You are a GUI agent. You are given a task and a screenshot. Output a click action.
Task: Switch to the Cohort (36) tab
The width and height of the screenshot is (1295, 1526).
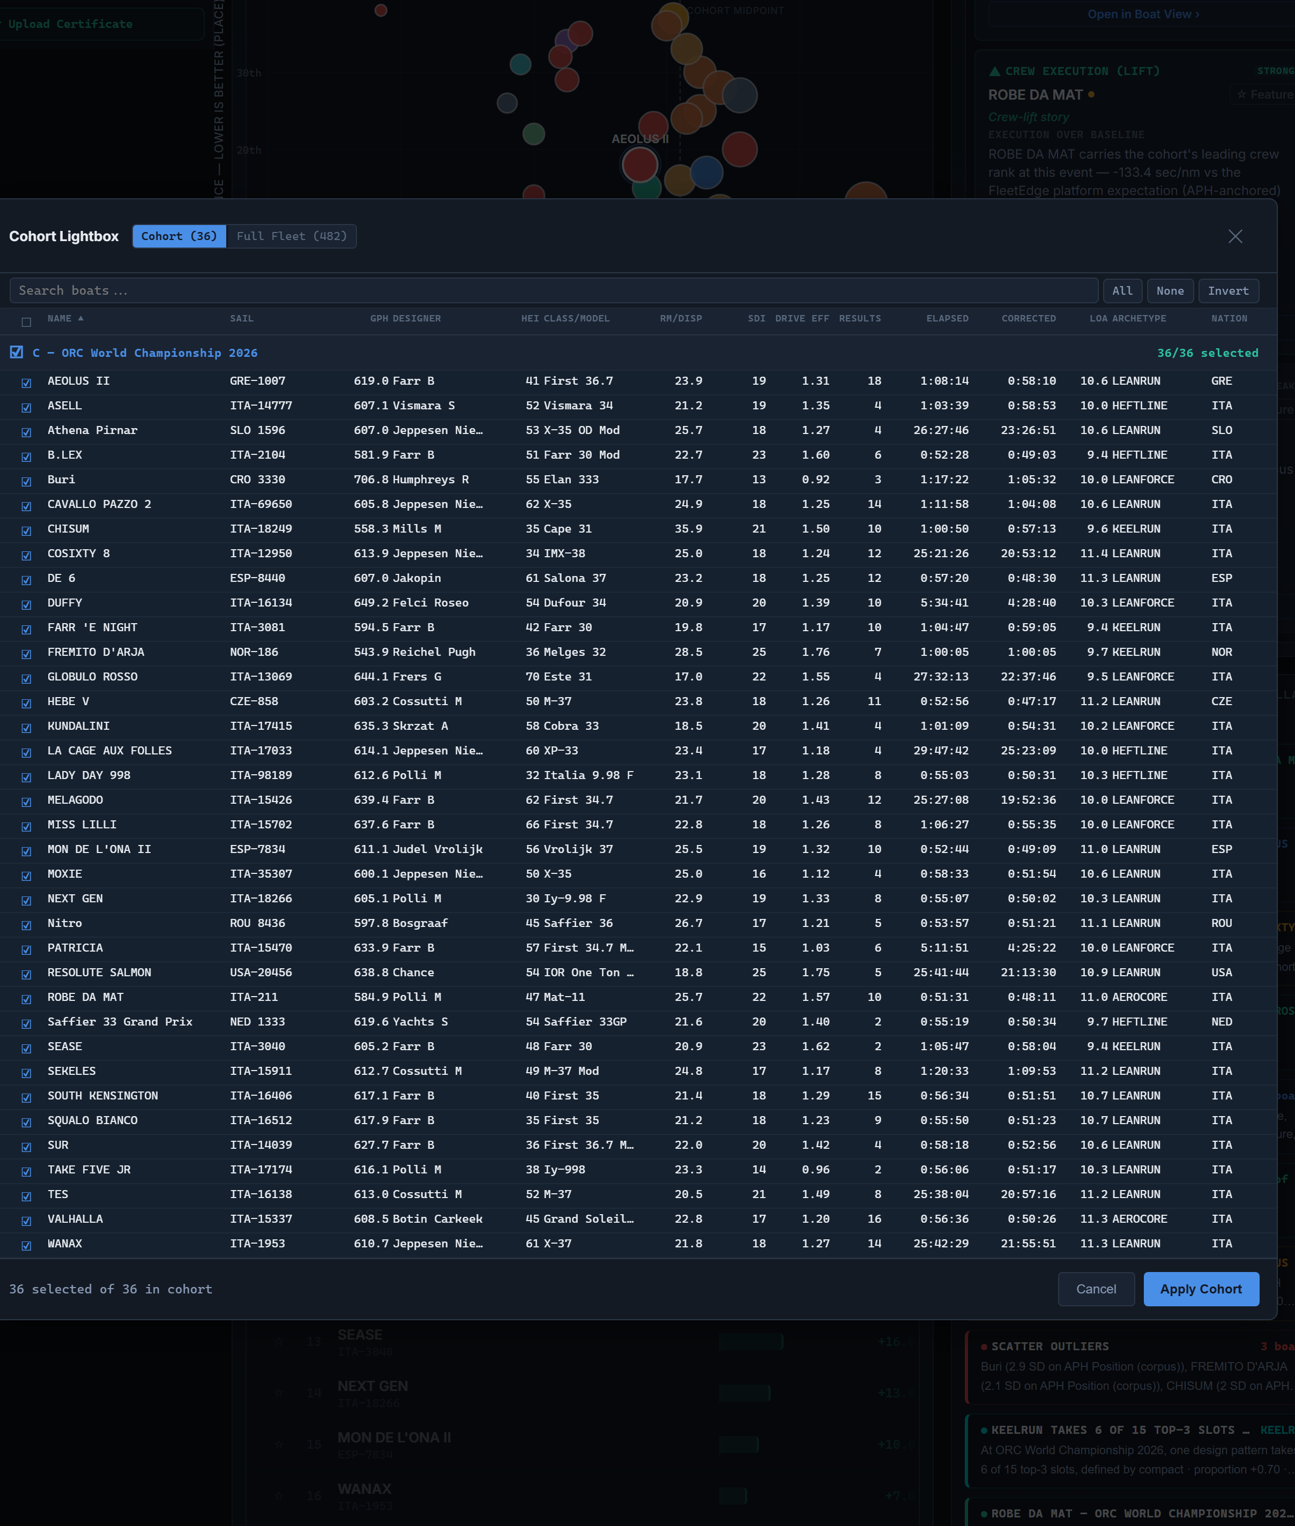tap(179, 236)
